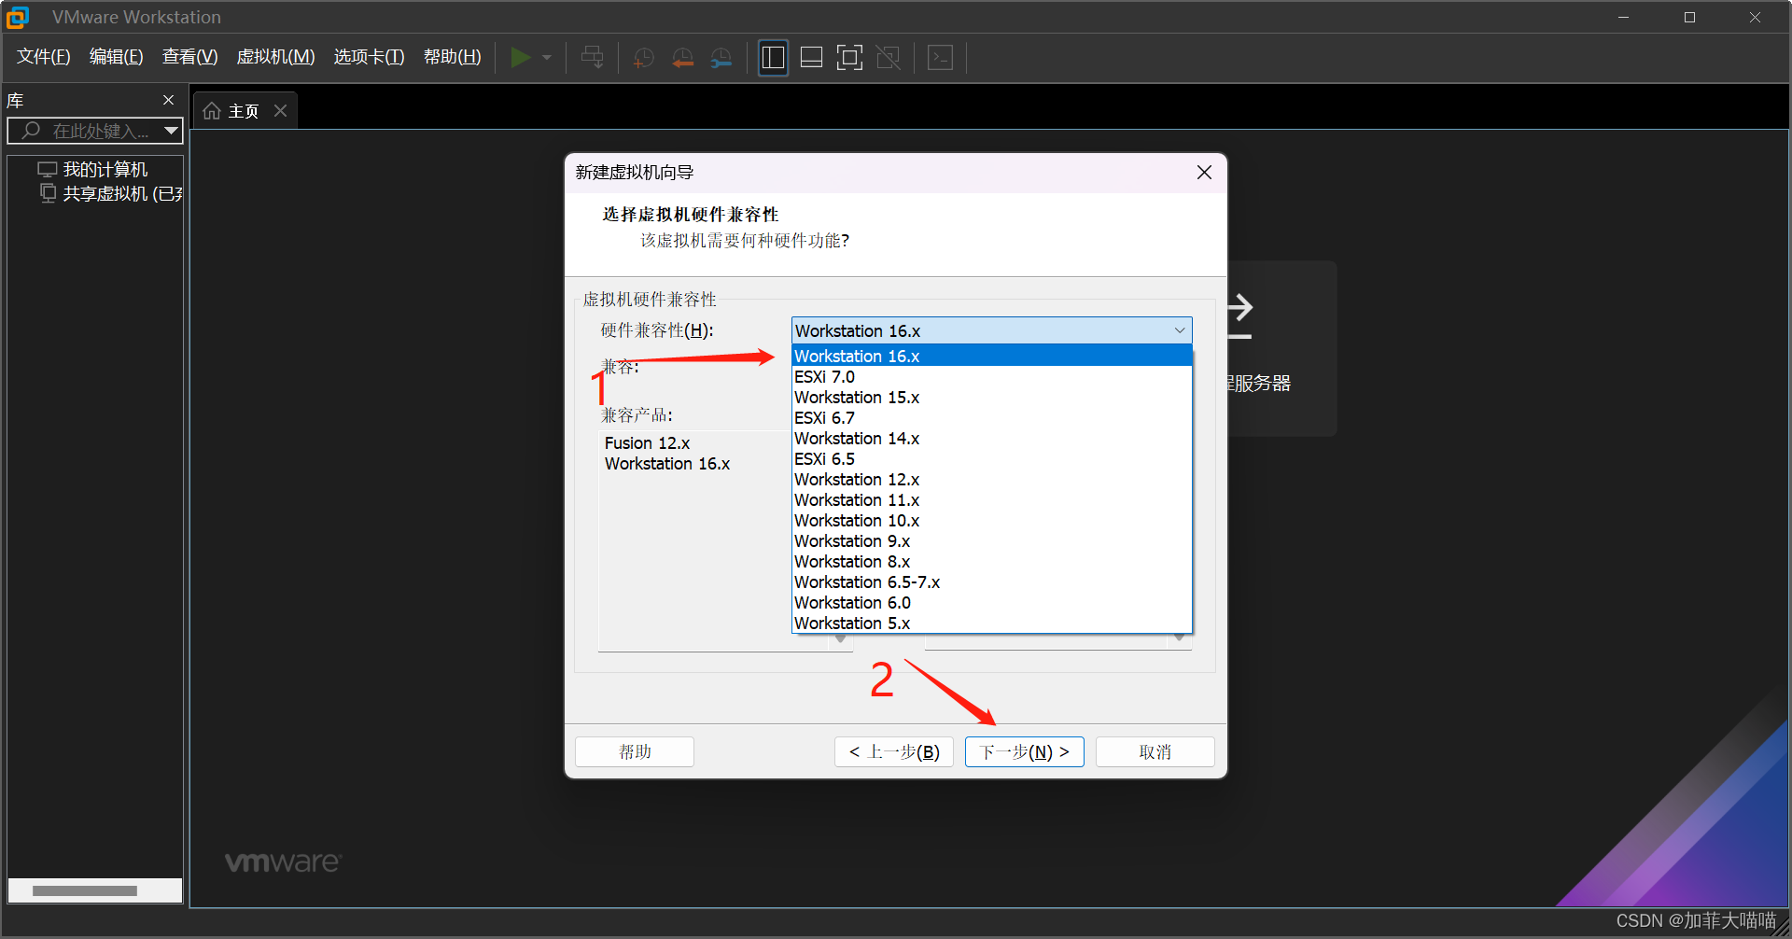Click the connect to remote server arrow icon
The width and height of the screenshot is (1792, 939).
click(1239, 317)
